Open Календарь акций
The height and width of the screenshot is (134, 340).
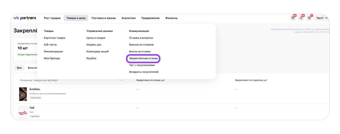[x=97, y=52]
